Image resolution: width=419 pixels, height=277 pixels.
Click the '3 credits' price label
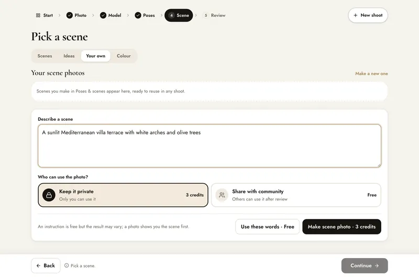[x=195, y=195]
